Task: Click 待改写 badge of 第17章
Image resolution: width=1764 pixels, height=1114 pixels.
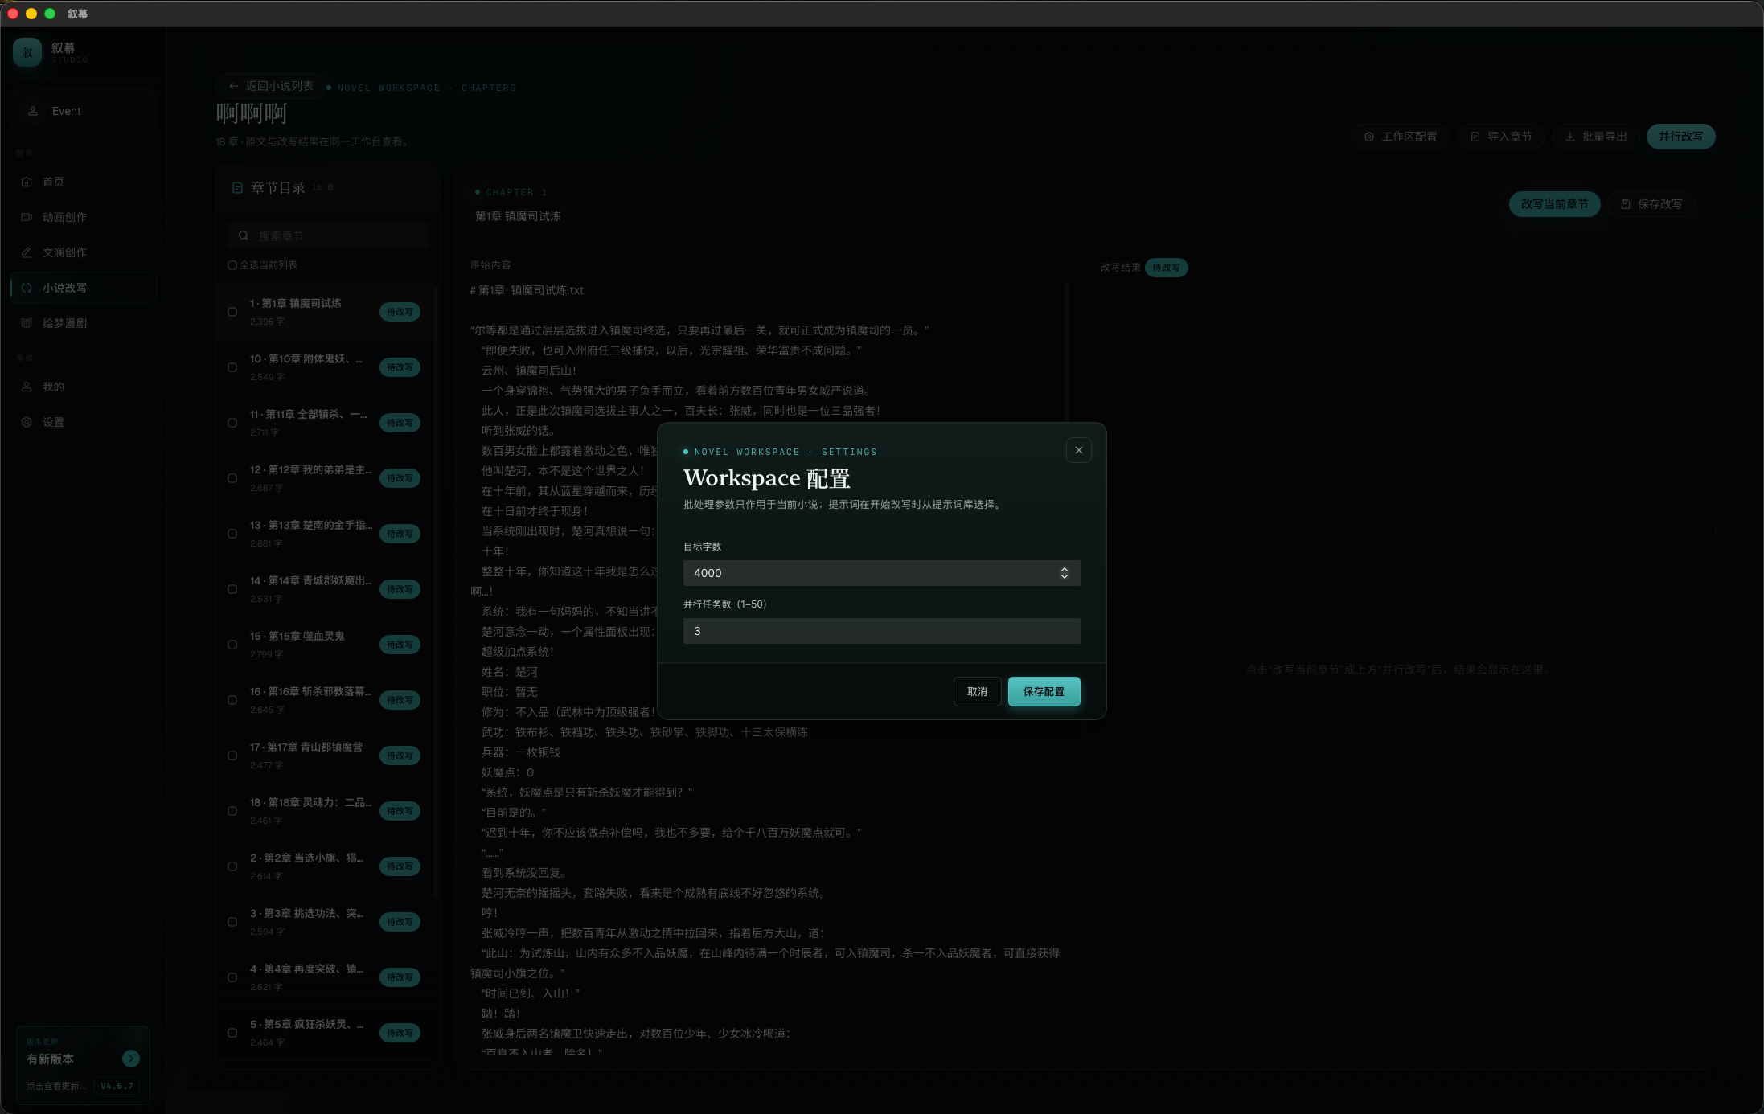Action: click(x=400, y=756)
